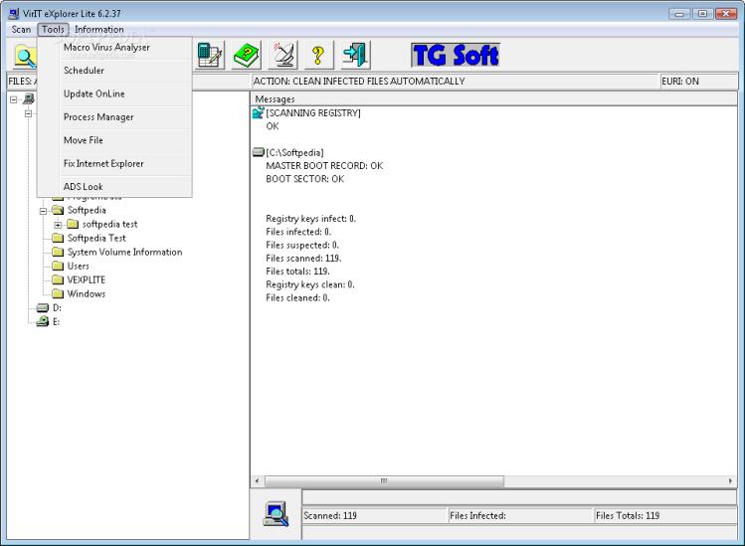The width and height of the screenshot is (745, 546).
Task: Click the satellite dish update icon
Action: [283, 55]
